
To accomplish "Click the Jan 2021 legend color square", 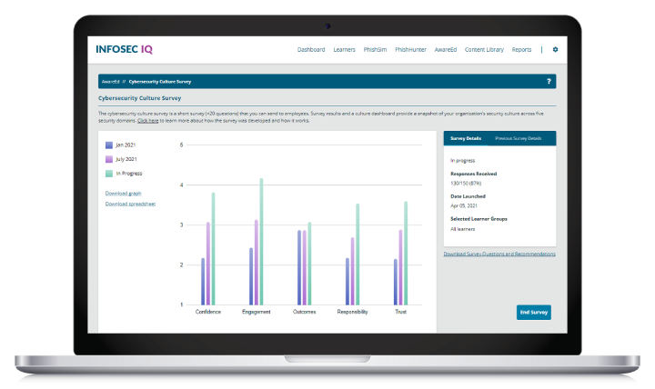I will pos(108,145).
